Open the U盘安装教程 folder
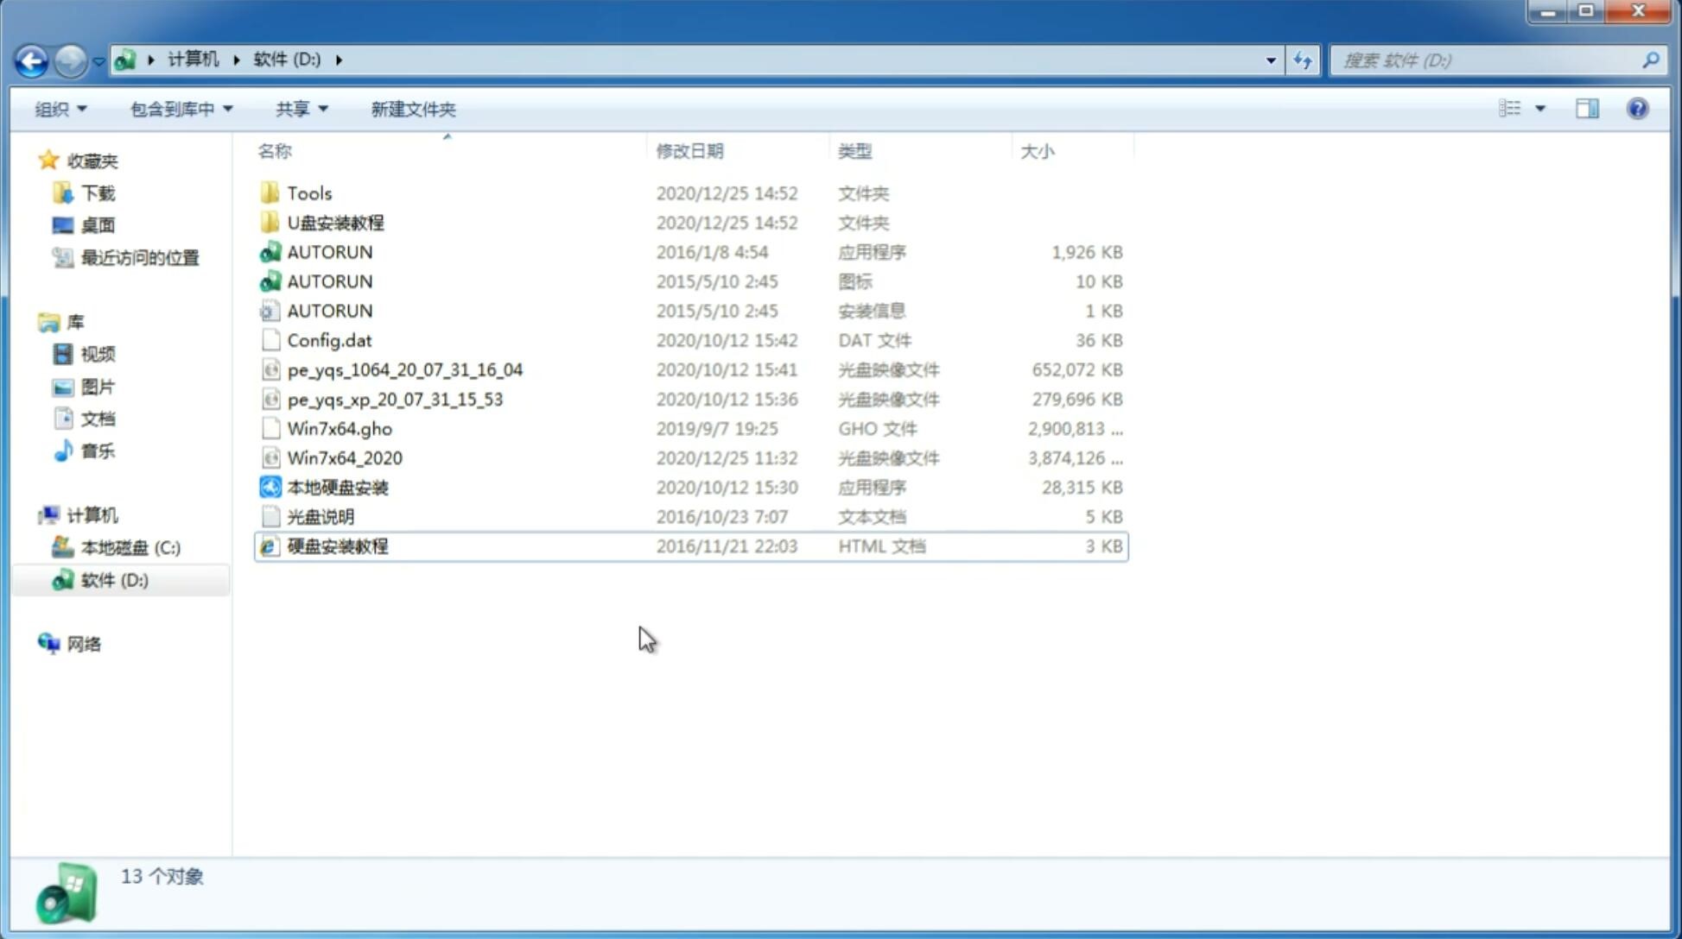The width and height of the screenshot is (1682, 939). (x=335, y=223)
